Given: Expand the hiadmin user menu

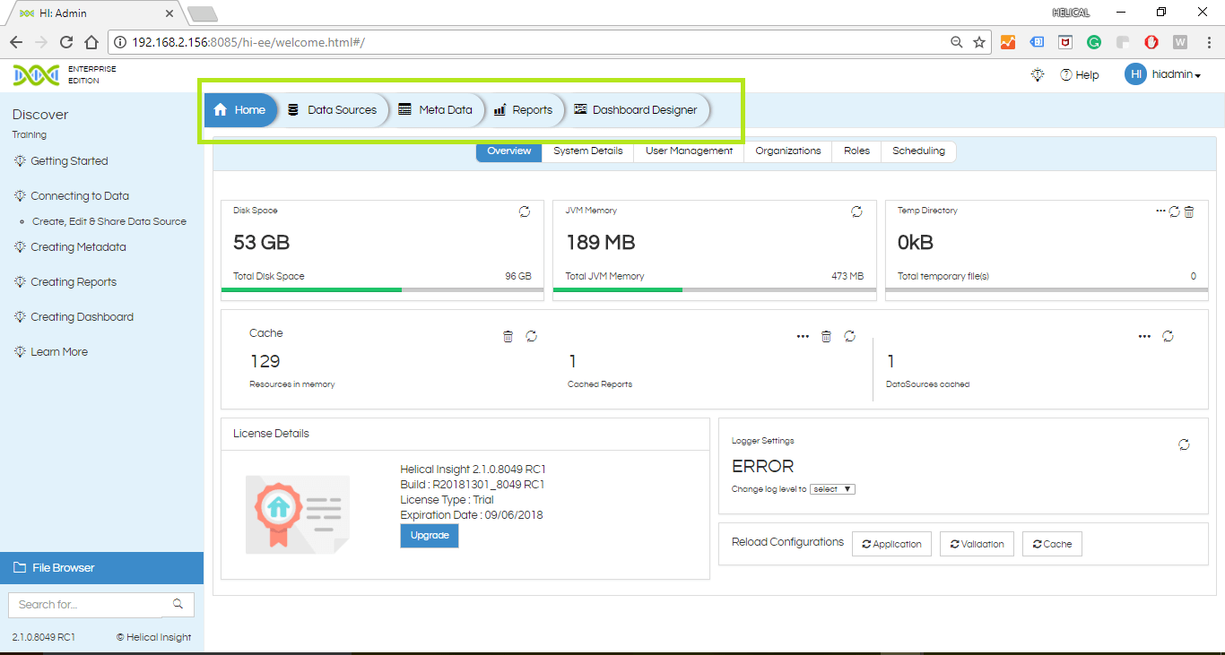Looking at the screenshot, I should click(1175, 74).
